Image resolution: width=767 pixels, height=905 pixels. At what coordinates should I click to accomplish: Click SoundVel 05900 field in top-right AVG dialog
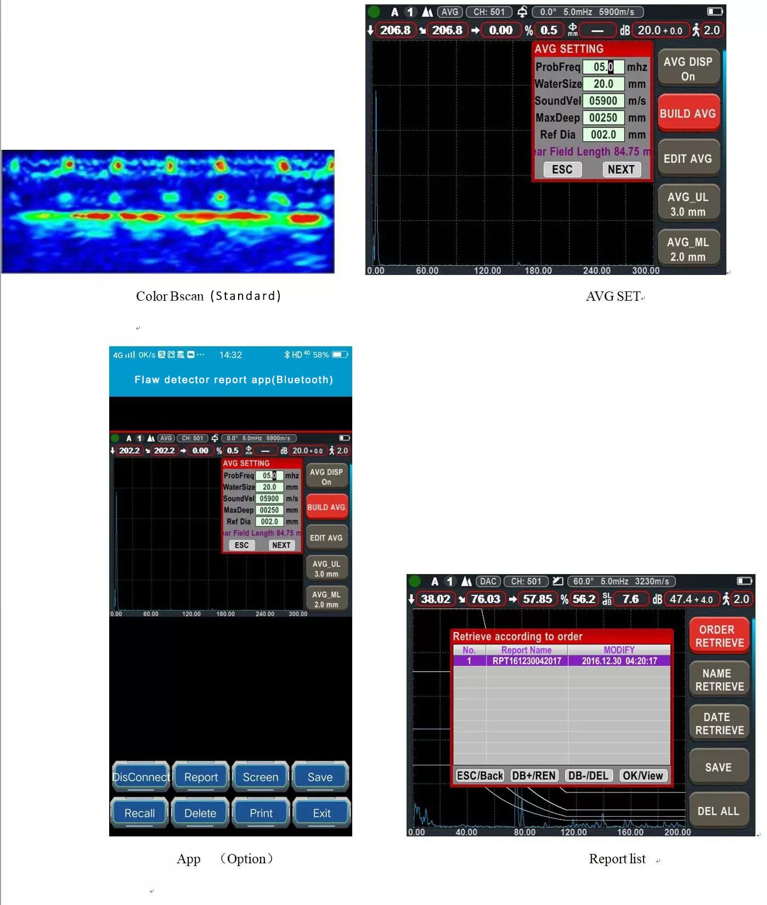pyautogui.click(x=603, y=101)
